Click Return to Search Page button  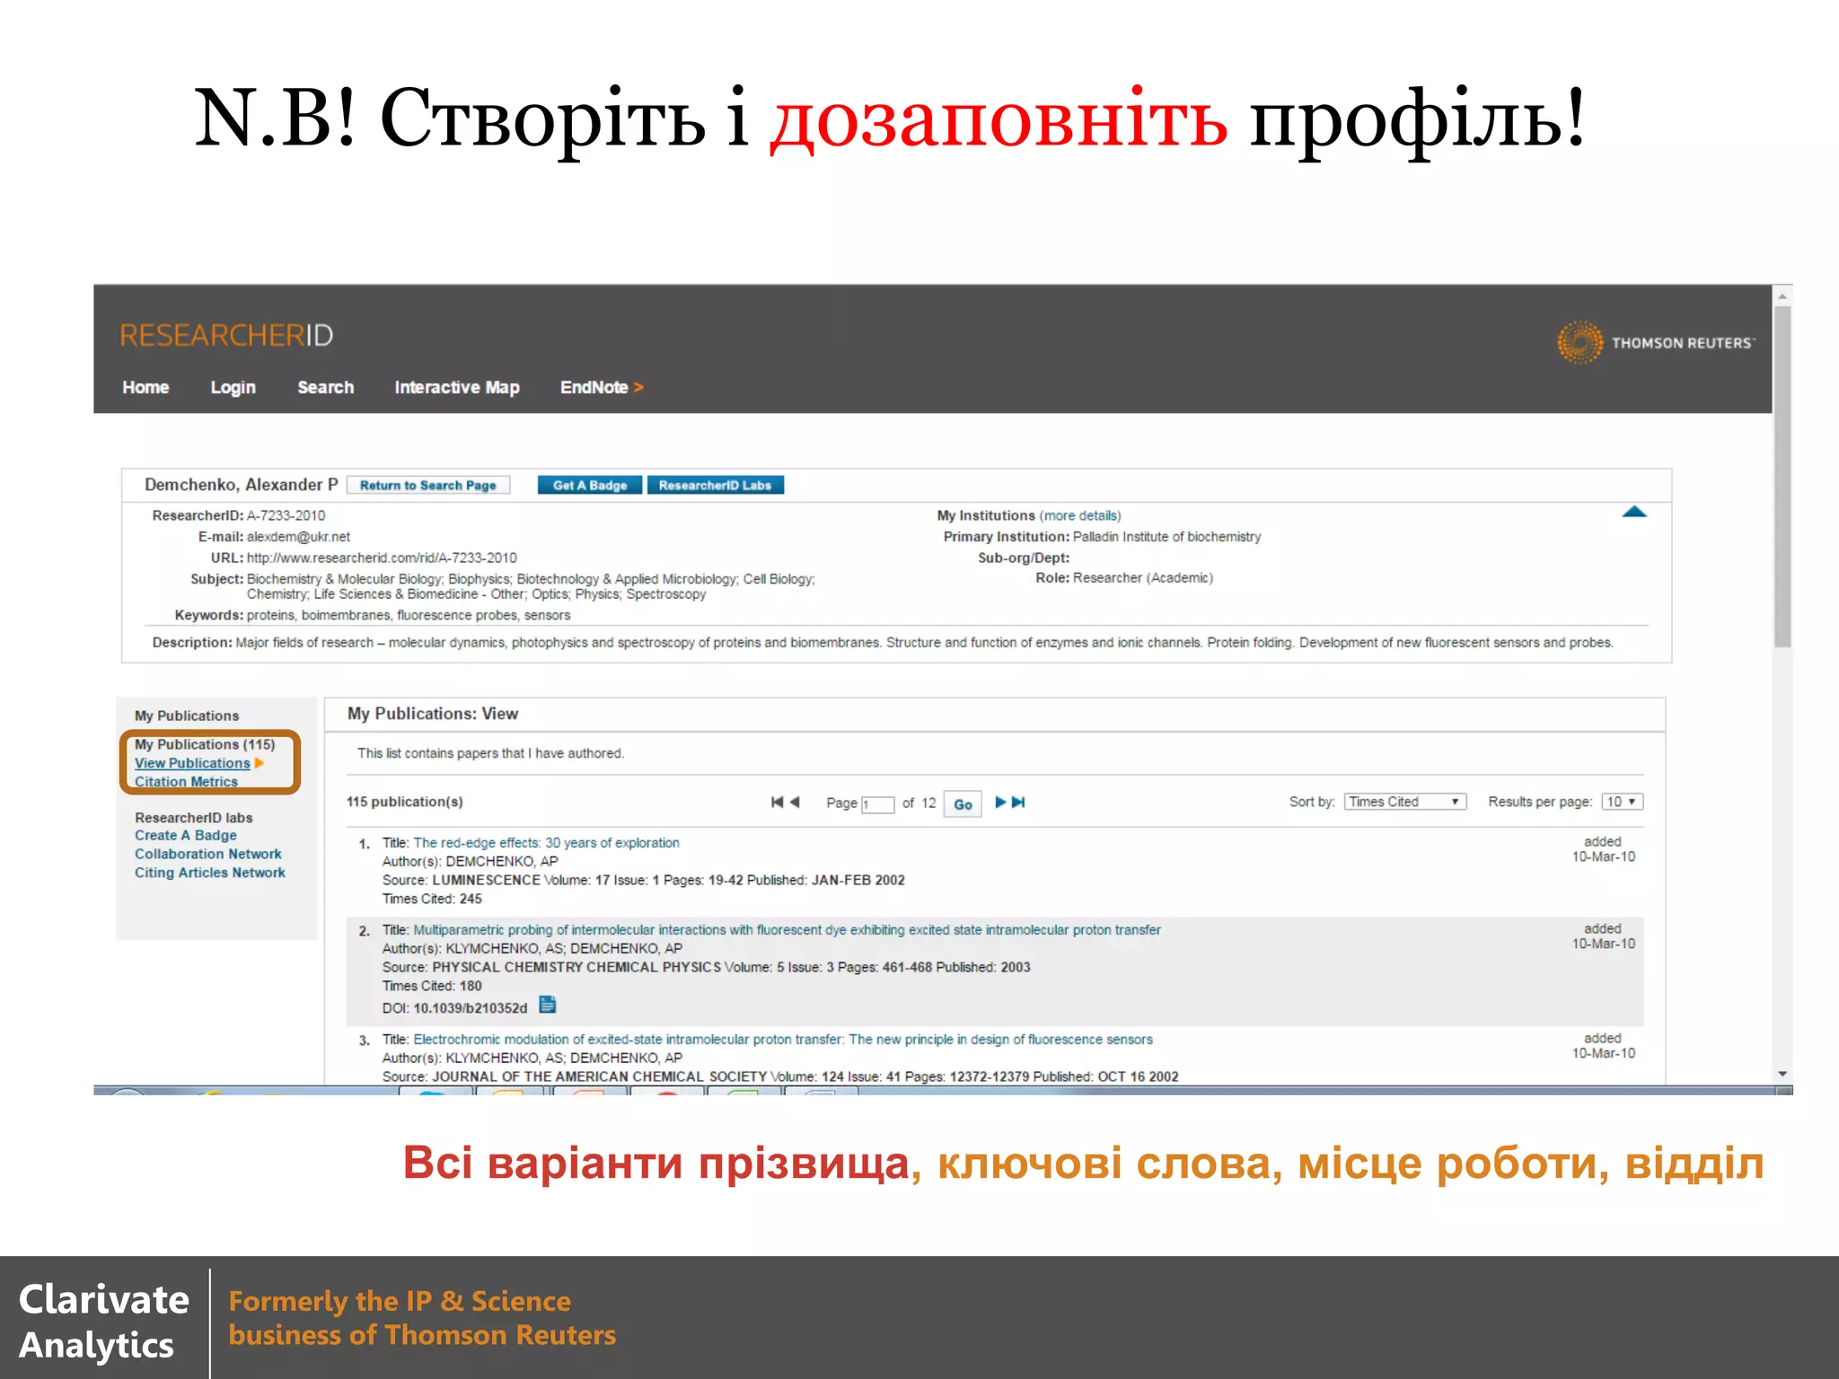(x=428, y=485)
